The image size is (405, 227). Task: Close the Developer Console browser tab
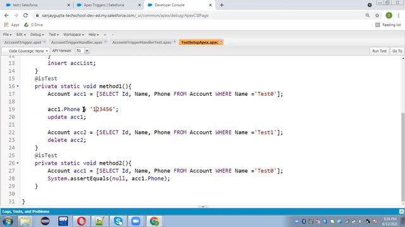pyautogui.click(x=210, y=5)
